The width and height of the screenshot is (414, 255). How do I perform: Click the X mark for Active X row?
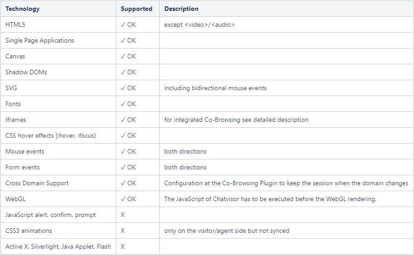123,246
